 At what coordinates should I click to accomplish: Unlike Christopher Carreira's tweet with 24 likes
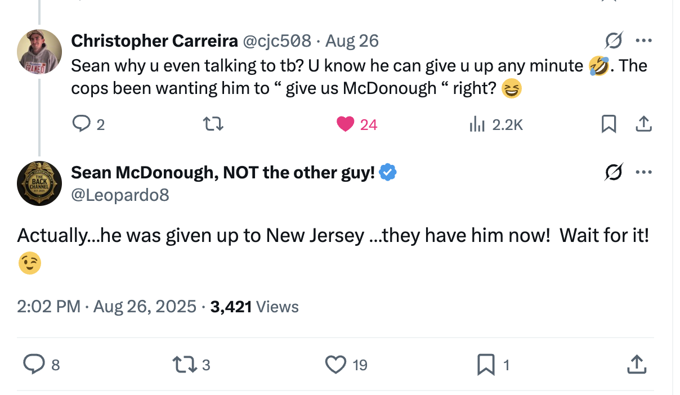coord(345,124)
